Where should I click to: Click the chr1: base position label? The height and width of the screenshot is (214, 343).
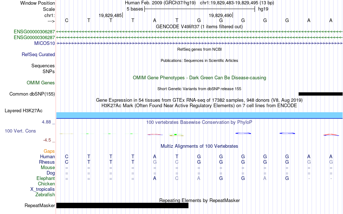tap(49, 15)
